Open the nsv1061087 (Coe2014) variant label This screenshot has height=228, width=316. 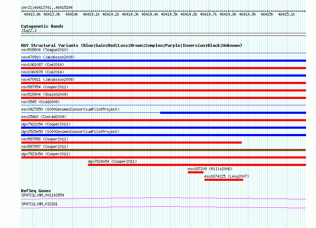coord(43,65)
